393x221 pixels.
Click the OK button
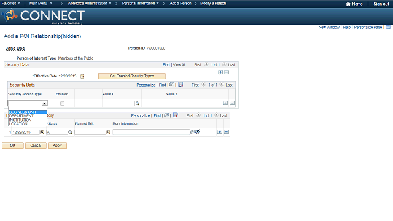click(13, 145)
